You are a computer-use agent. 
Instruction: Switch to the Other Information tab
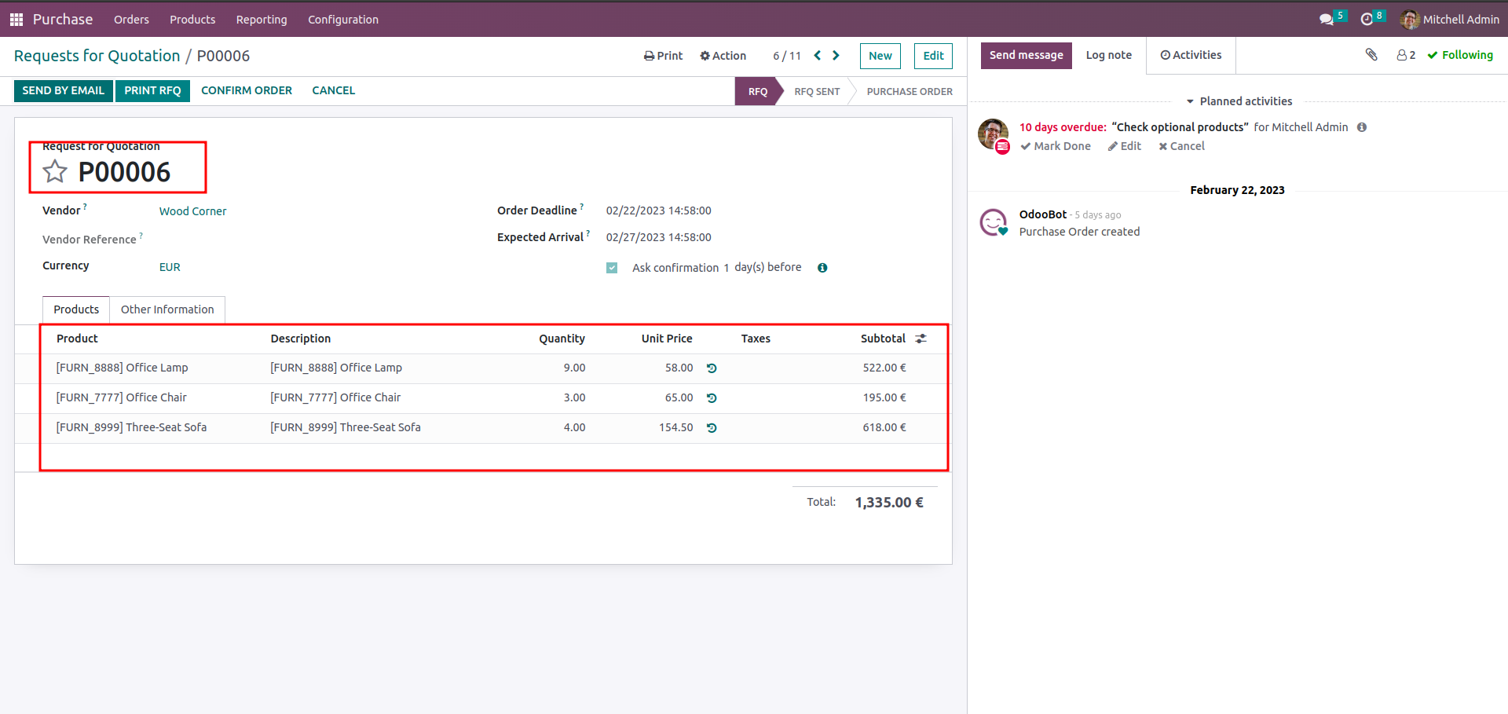click(167, 309)
